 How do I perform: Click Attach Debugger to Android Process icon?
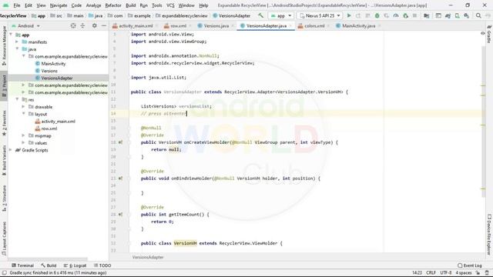click(406, 15)
